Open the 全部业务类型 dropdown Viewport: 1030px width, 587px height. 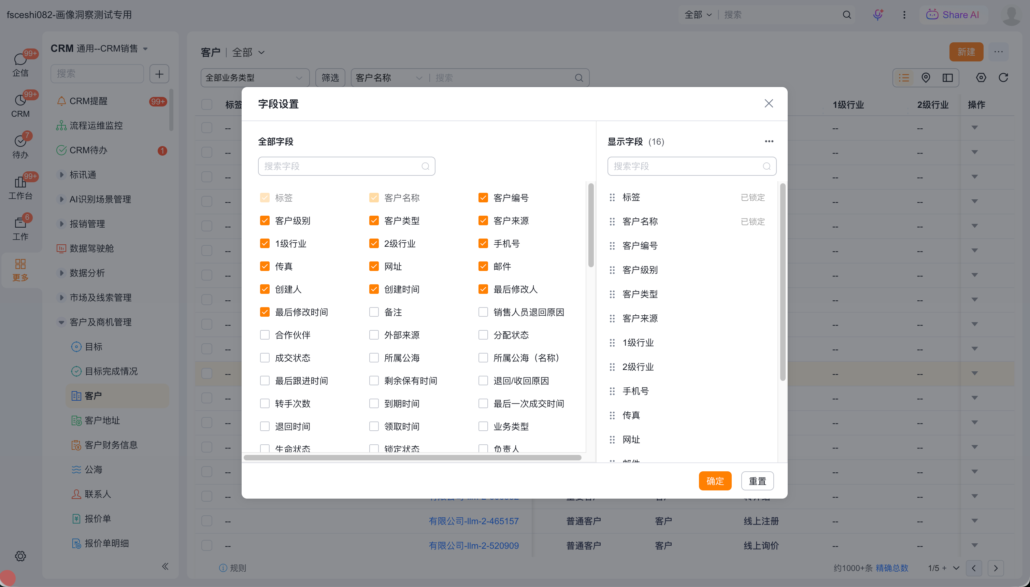click(255, 77)
